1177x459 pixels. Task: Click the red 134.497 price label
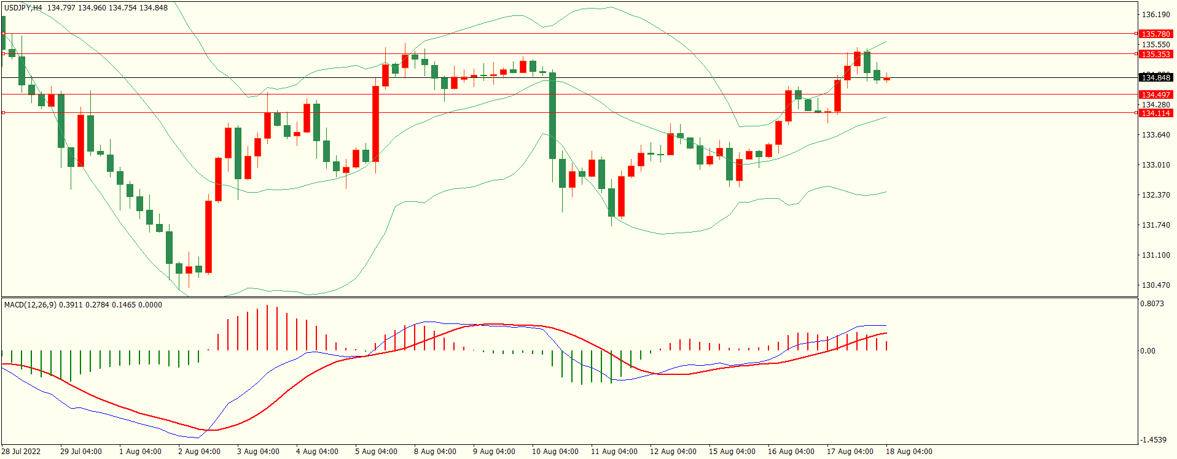1155,95
